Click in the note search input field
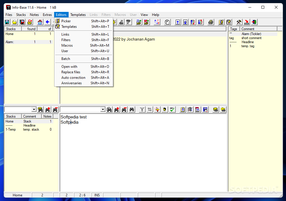Viewport: 286px width, 201px height. click(x=80, y=109)
